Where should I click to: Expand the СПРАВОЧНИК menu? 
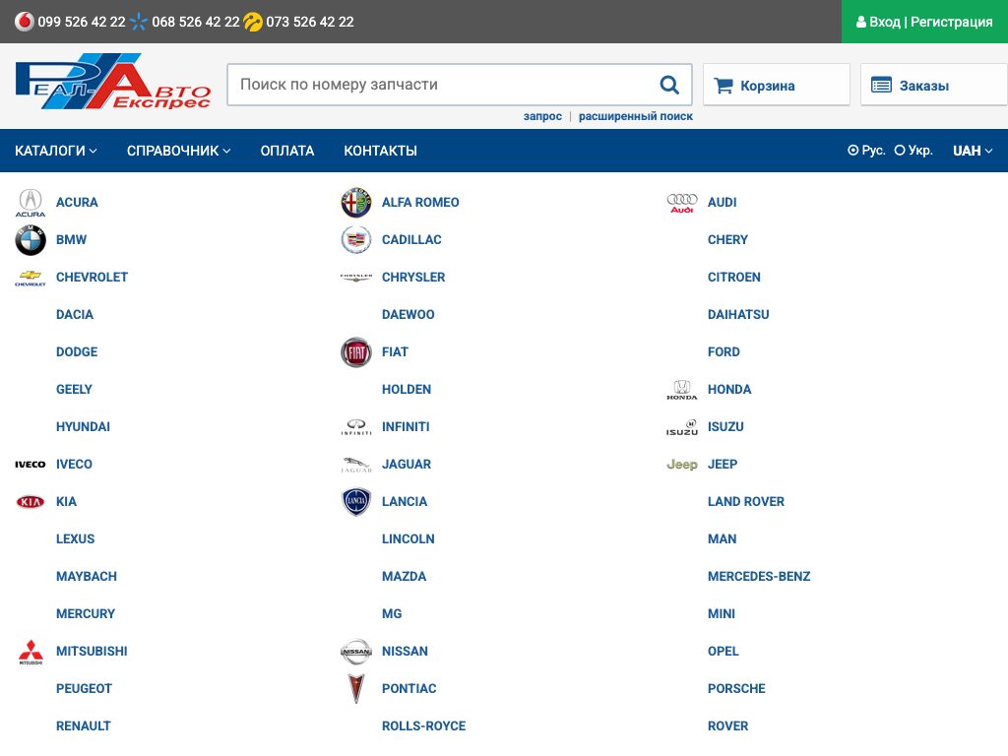click(178, 151)
